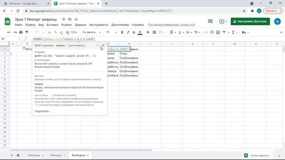The width and height of the screenshot is (285, 160).
Task: Toggle Italic formatting
Action: pos(128,32)
